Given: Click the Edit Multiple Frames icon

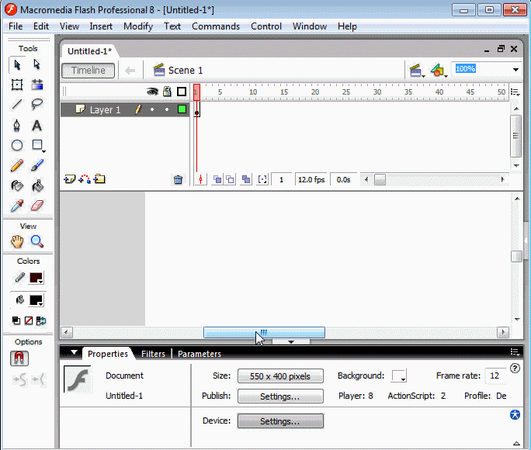Looking at the screenshot, I should [246, 179].
